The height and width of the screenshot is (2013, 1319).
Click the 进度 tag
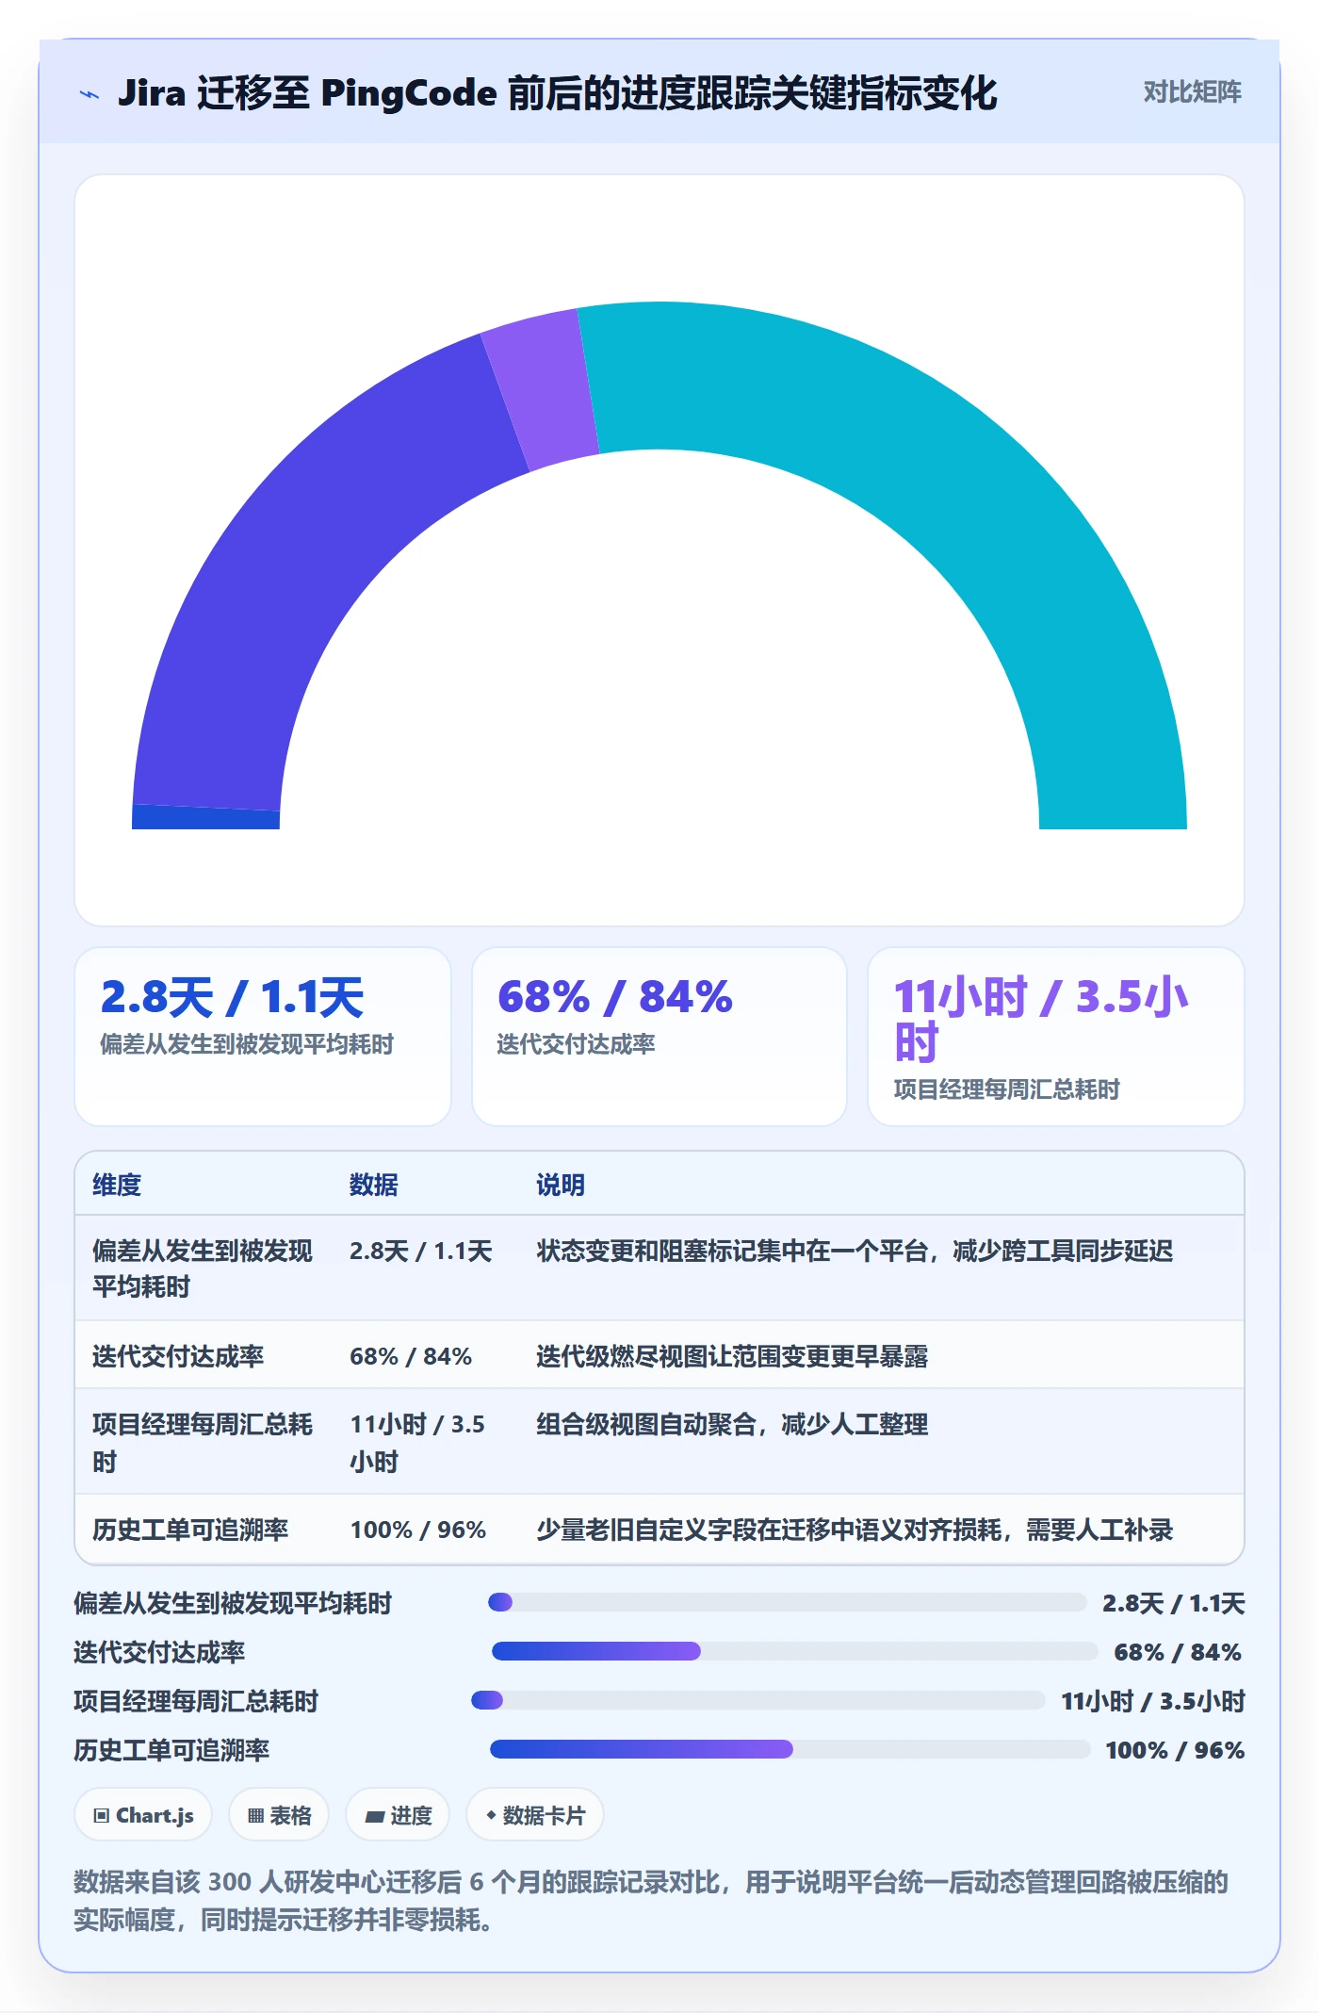[x=398, y=1815]
